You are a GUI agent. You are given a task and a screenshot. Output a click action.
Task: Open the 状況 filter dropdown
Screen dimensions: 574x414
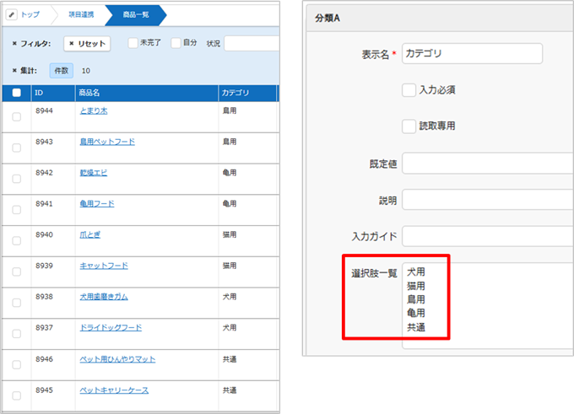point(251,43)
